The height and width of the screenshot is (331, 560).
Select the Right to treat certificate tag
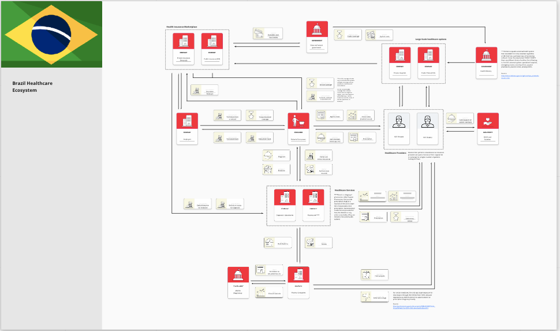[x=330, y=116]
